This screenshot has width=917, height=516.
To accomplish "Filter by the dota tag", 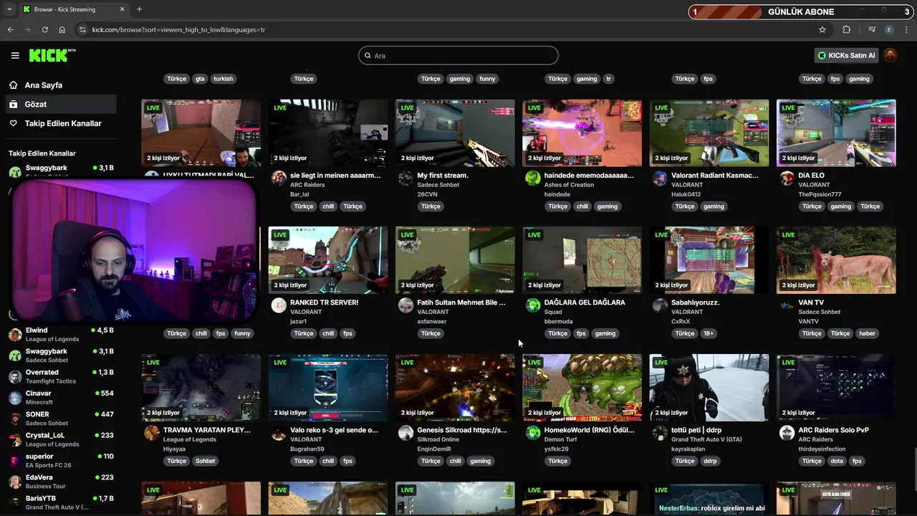I will [837, 461].
